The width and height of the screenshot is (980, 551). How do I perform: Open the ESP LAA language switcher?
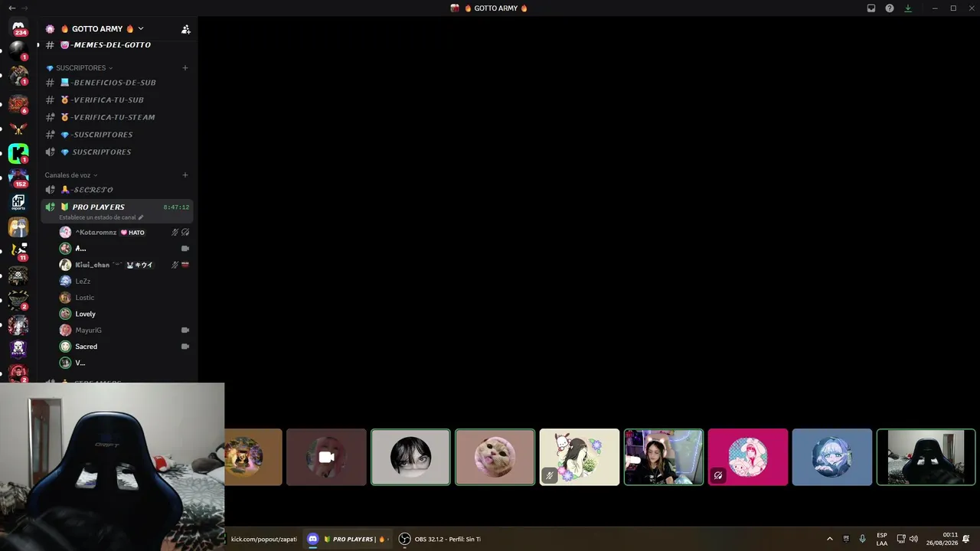click(x=882, y=539)
